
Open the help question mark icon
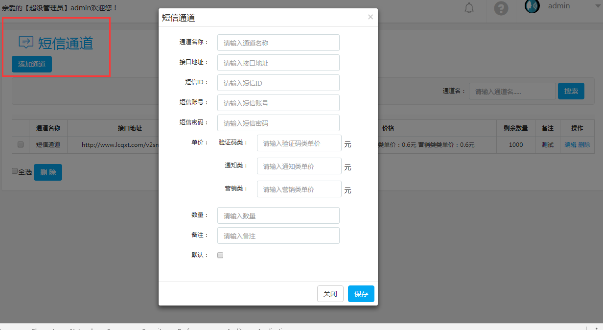[501, 8]
